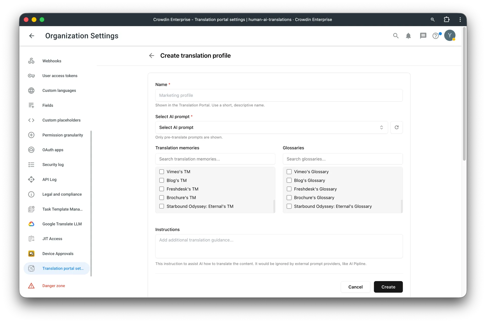Viewport: 486px width, 323px height.
Task: Open the Select AI prompt dropdown
Action: (271, 127)
